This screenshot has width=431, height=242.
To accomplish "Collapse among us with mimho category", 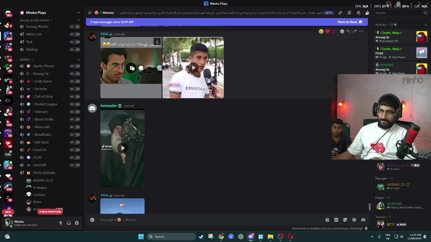I will (x=36, y=20).
